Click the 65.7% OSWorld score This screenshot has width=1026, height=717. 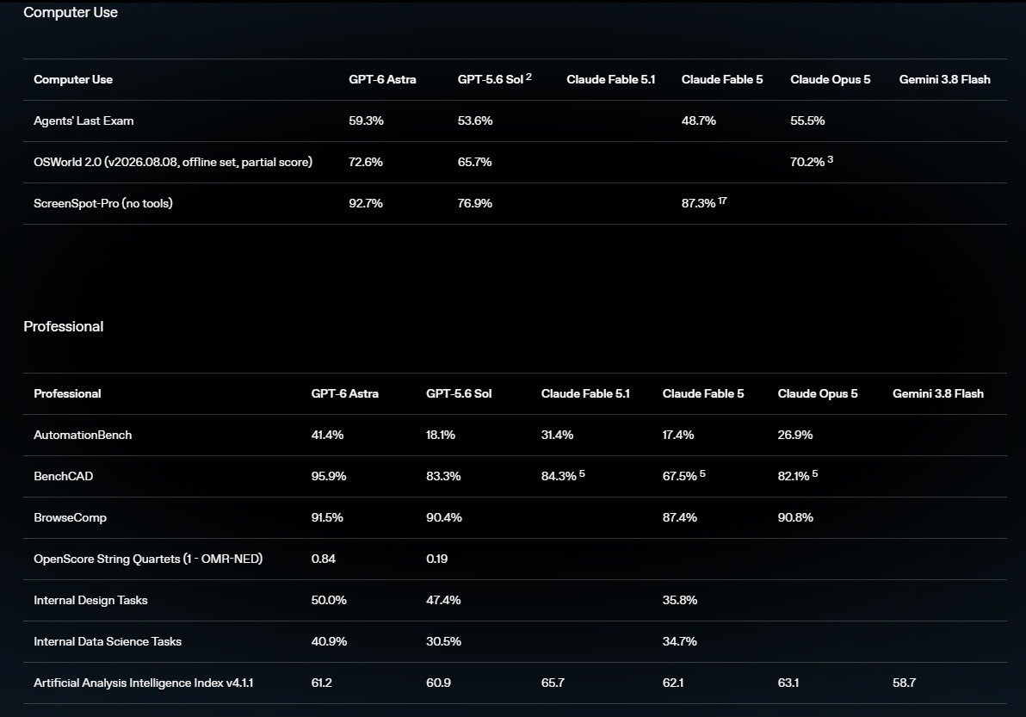(x=475, y=162)
